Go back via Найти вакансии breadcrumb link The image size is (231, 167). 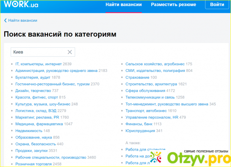click(22, 21)
